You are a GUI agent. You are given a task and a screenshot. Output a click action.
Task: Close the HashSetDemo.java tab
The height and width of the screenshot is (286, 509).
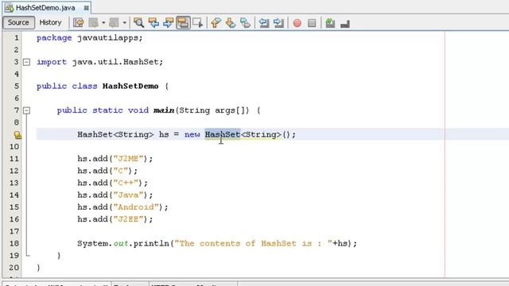point(87,8)
